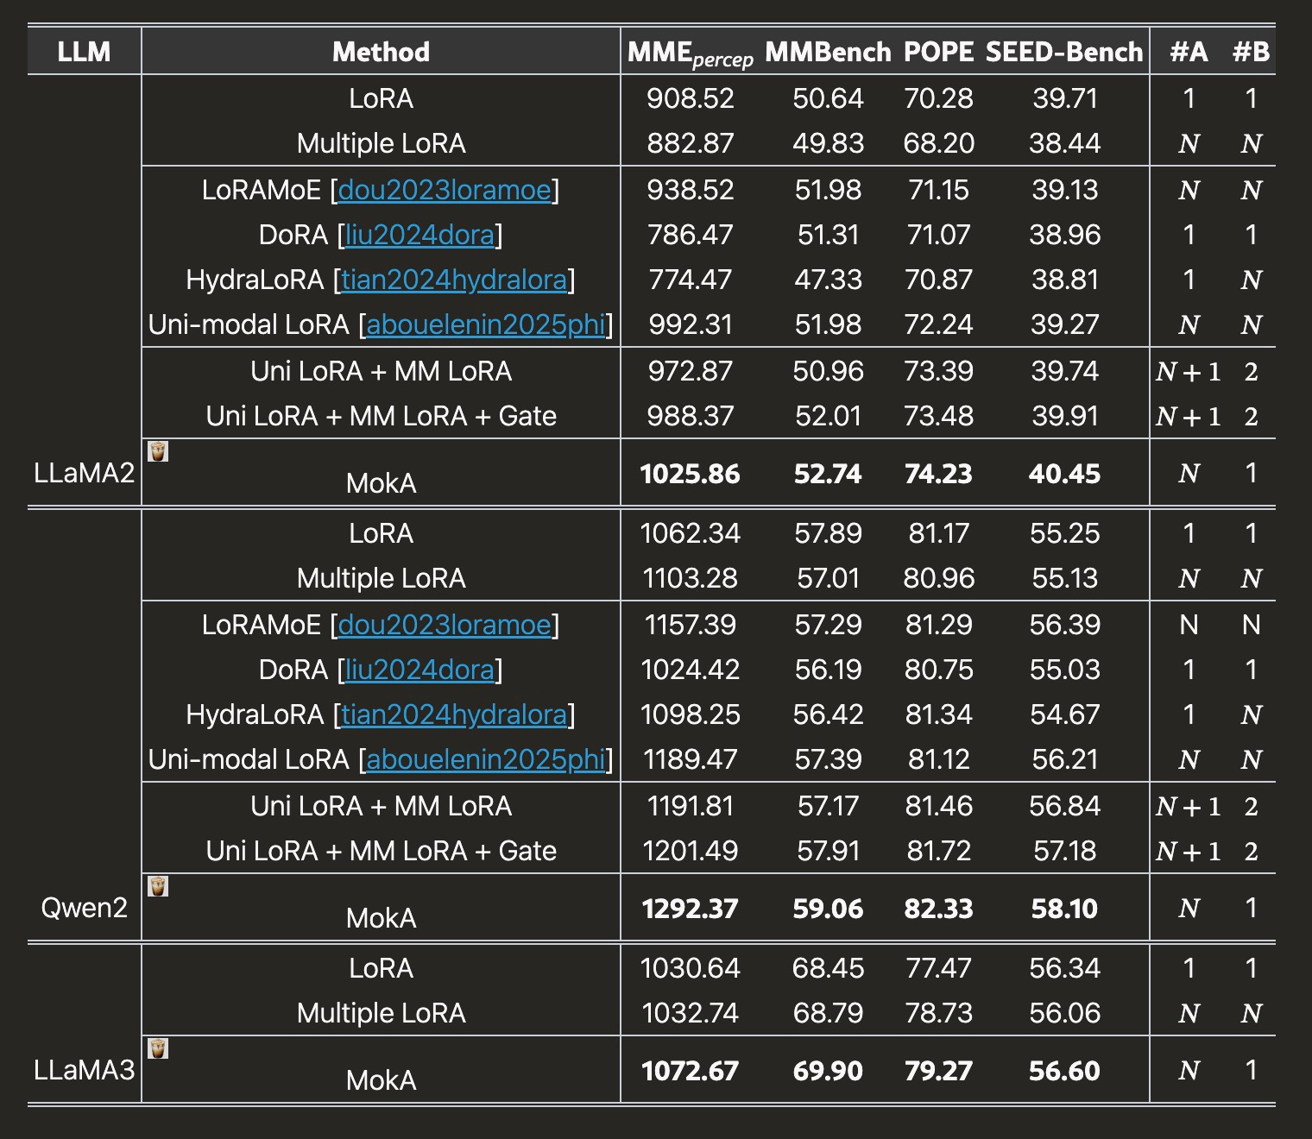Click the Method column header
1312x1139 pixels.
[381, 52]
